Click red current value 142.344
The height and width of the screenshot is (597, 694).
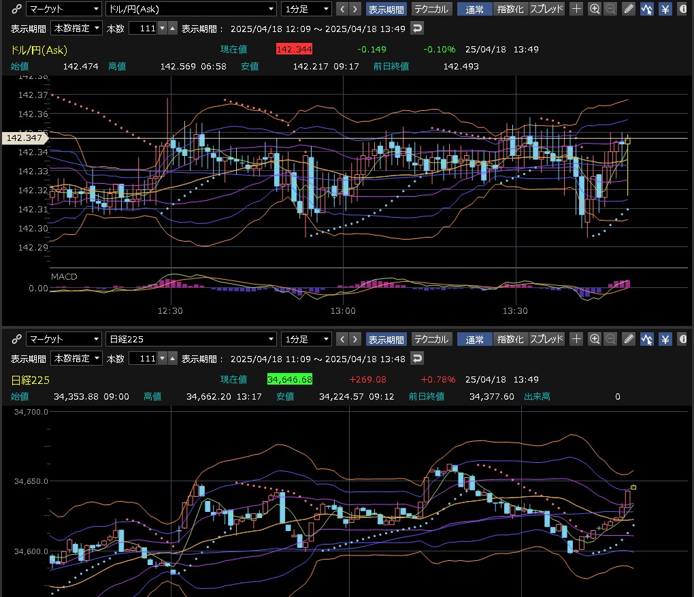click(x=294, y=49)
